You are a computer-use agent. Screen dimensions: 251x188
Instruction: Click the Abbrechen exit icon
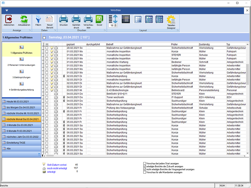[9, 19]
